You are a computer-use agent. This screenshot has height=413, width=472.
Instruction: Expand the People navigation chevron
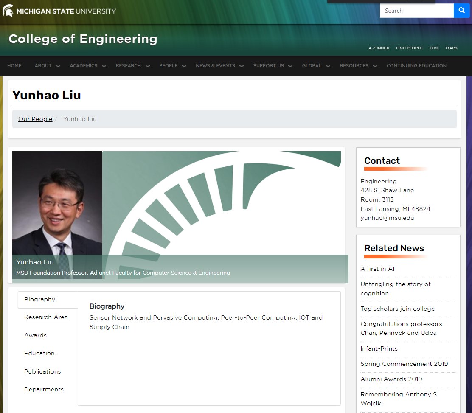pos(184,66)
